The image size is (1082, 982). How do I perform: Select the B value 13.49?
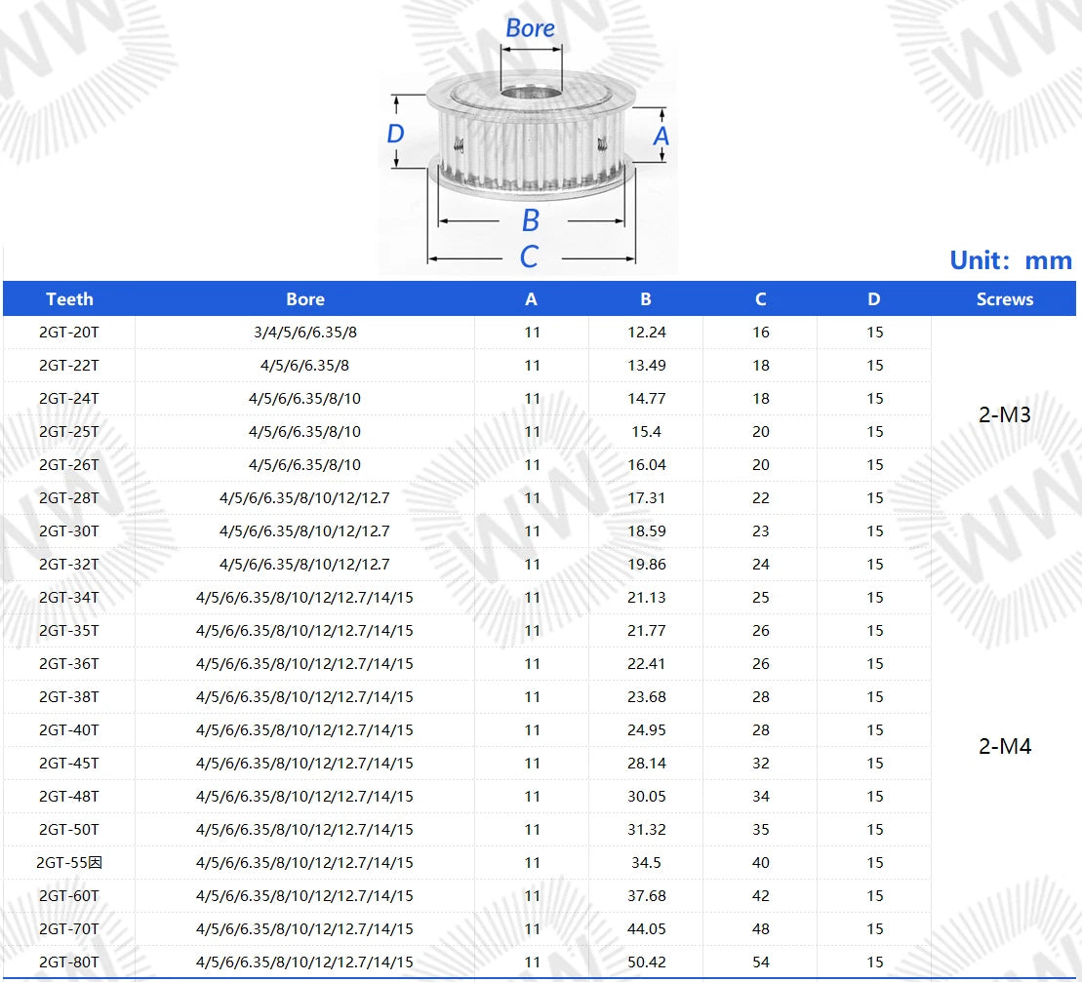tap(647, 366)
